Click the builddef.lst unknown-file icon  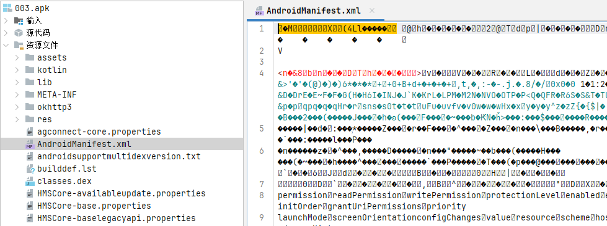click(30, 169)
